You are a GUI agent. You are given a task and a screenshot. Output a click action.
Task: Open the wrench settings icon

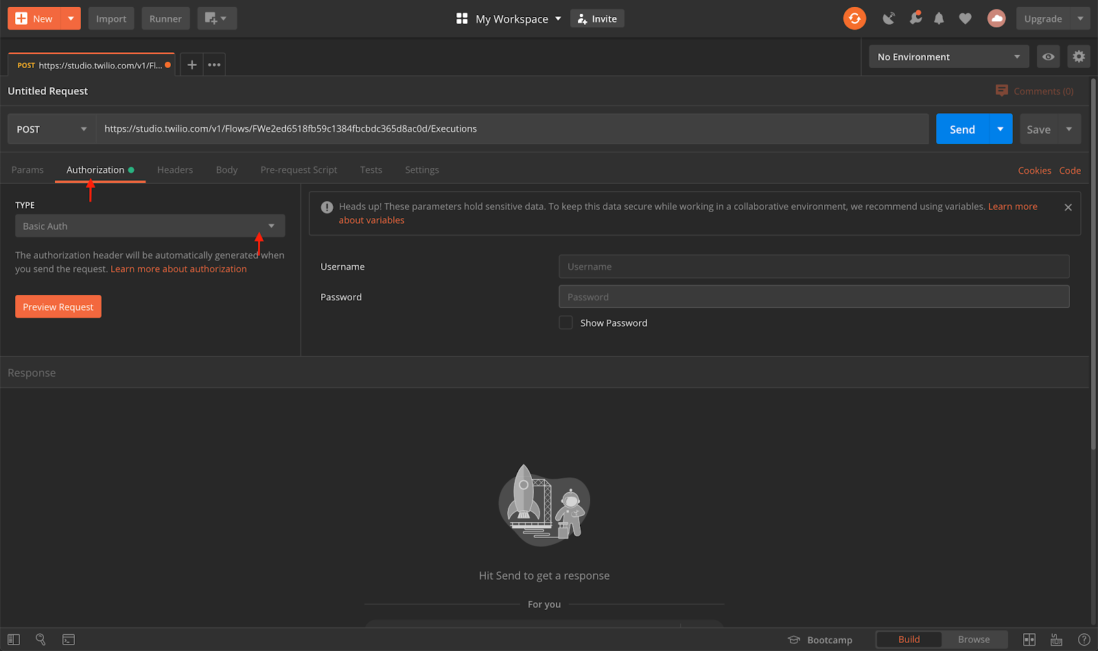915,18
